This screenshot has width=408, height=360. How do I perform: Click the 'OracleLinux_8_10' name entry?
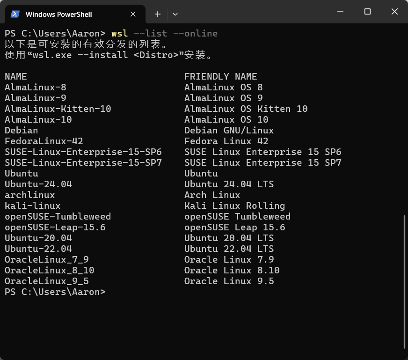(x=50, y=271)
